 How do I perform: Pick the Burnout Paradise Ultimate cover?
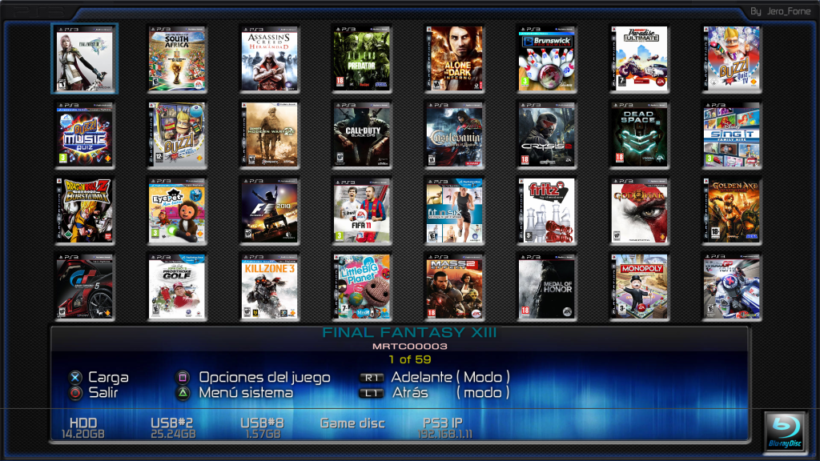pyautogui.click(x=639, y=58)
